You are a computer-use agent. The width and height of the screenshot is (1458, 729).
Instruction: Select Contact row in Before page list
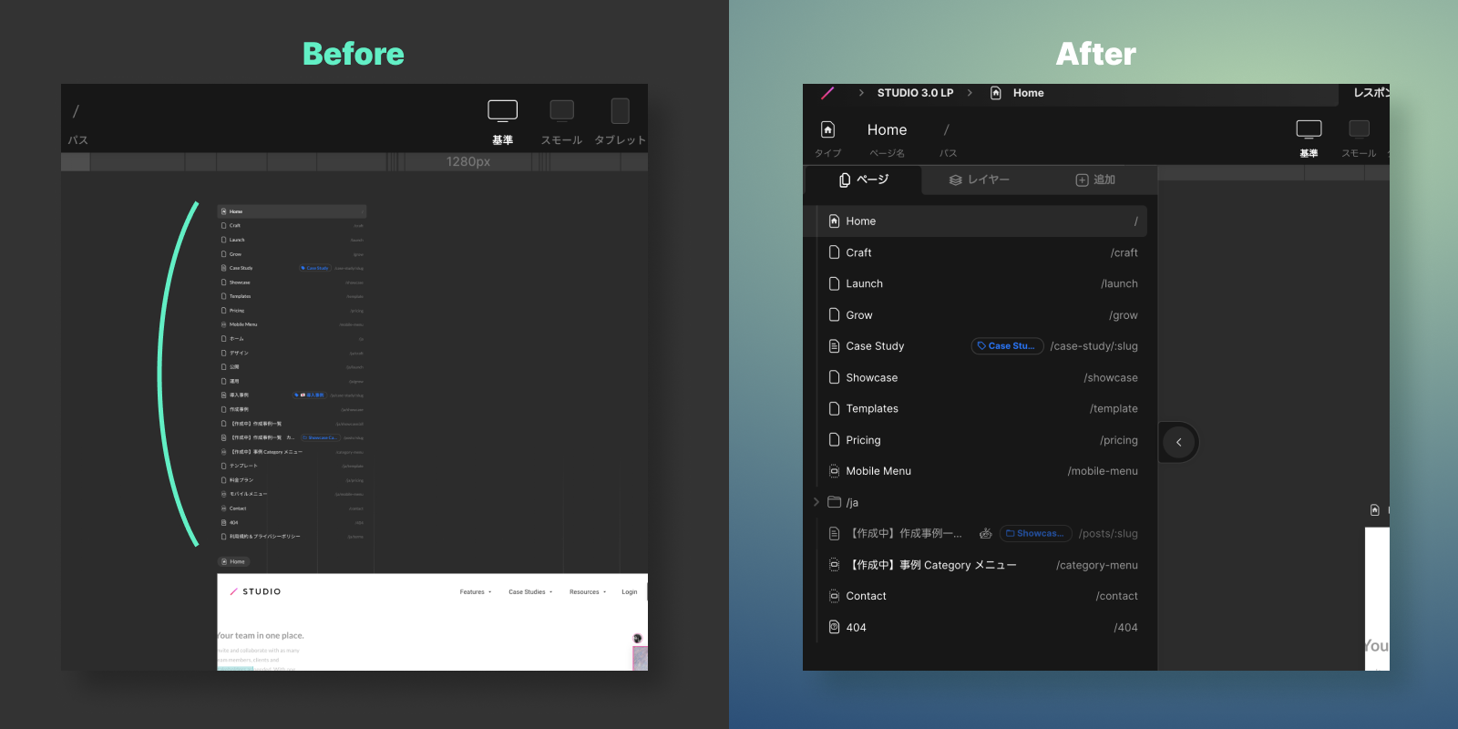[292, 508]
